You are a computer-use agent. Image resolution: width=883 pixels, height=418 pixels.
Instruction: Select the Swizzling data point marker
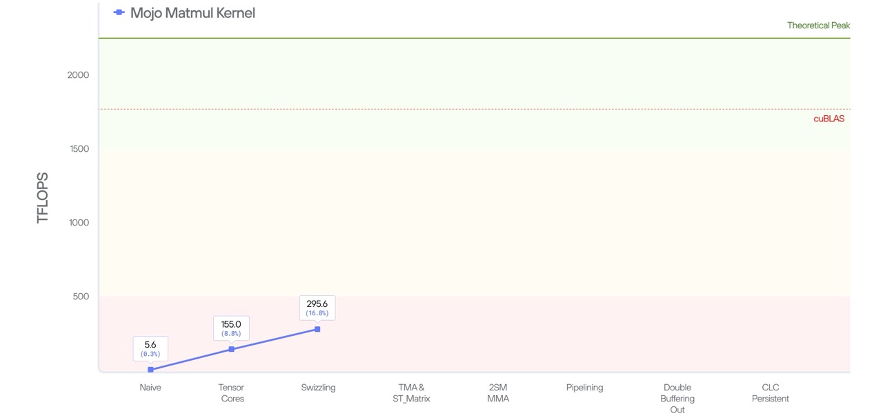click(317, 329)
